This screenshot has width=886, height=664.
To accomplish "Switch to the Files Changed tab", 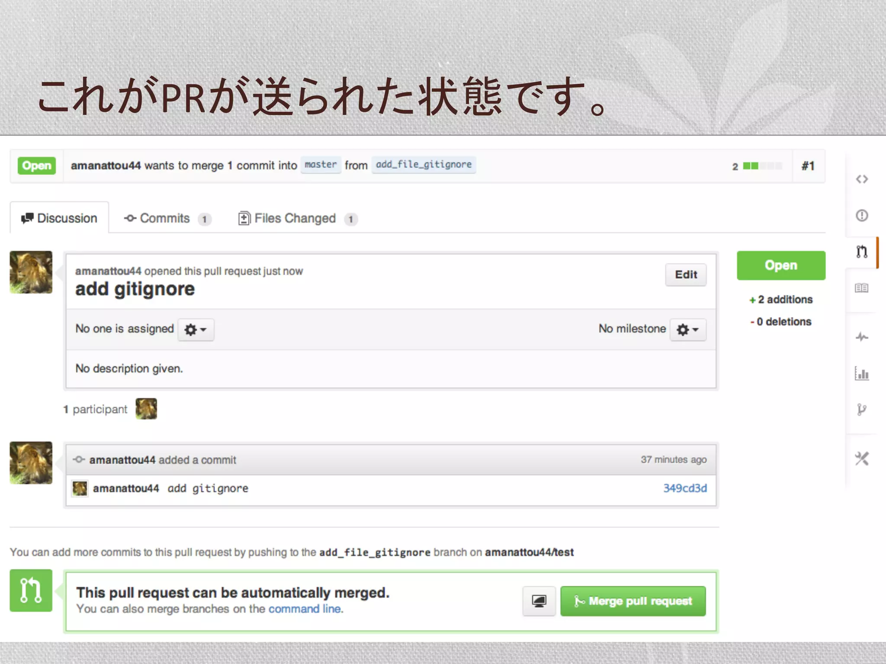I will coord(298,218).
